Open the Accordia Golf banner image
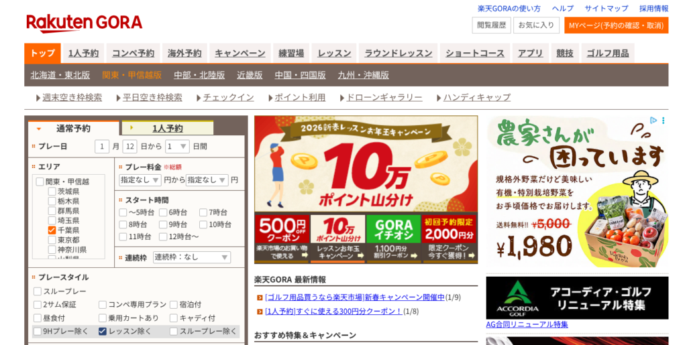 pyautogui.click(x=577, y=297)
